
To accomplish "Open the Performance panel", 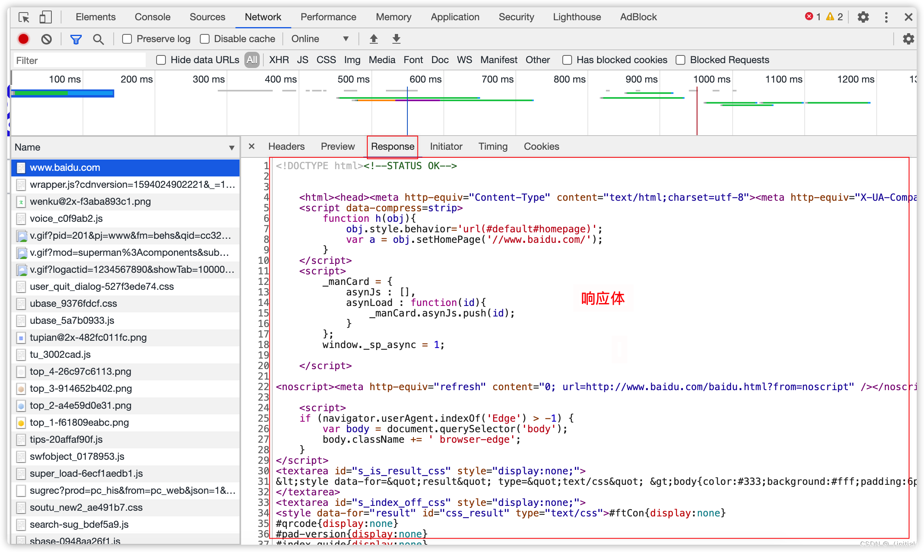I will click(x=328, y=17).
